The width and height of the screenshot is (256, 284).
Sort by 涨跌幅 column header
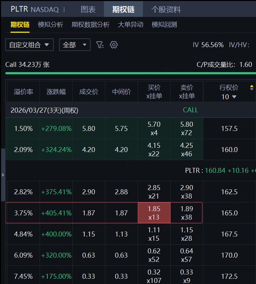click(x=56, y=92)
